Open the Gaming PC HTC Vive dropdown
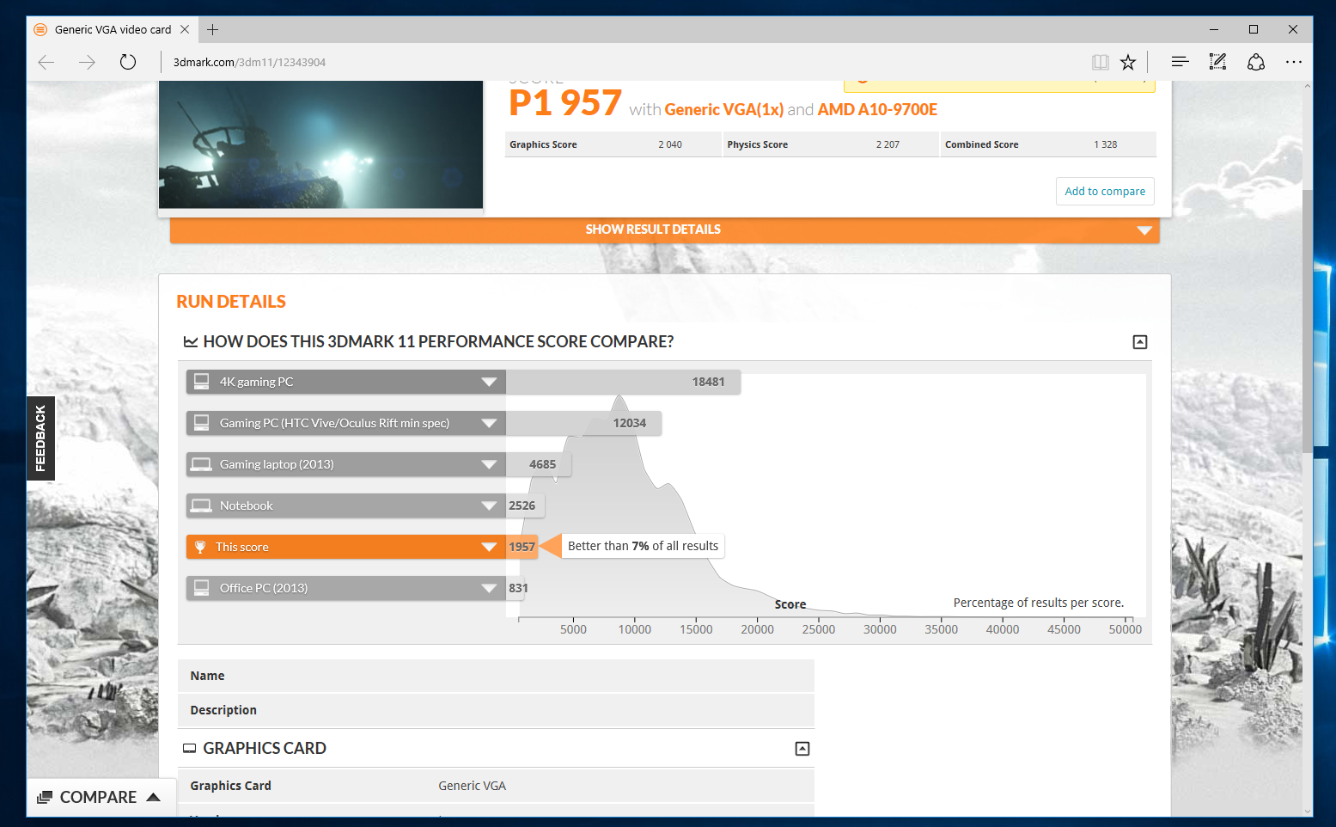 (489, 423)
